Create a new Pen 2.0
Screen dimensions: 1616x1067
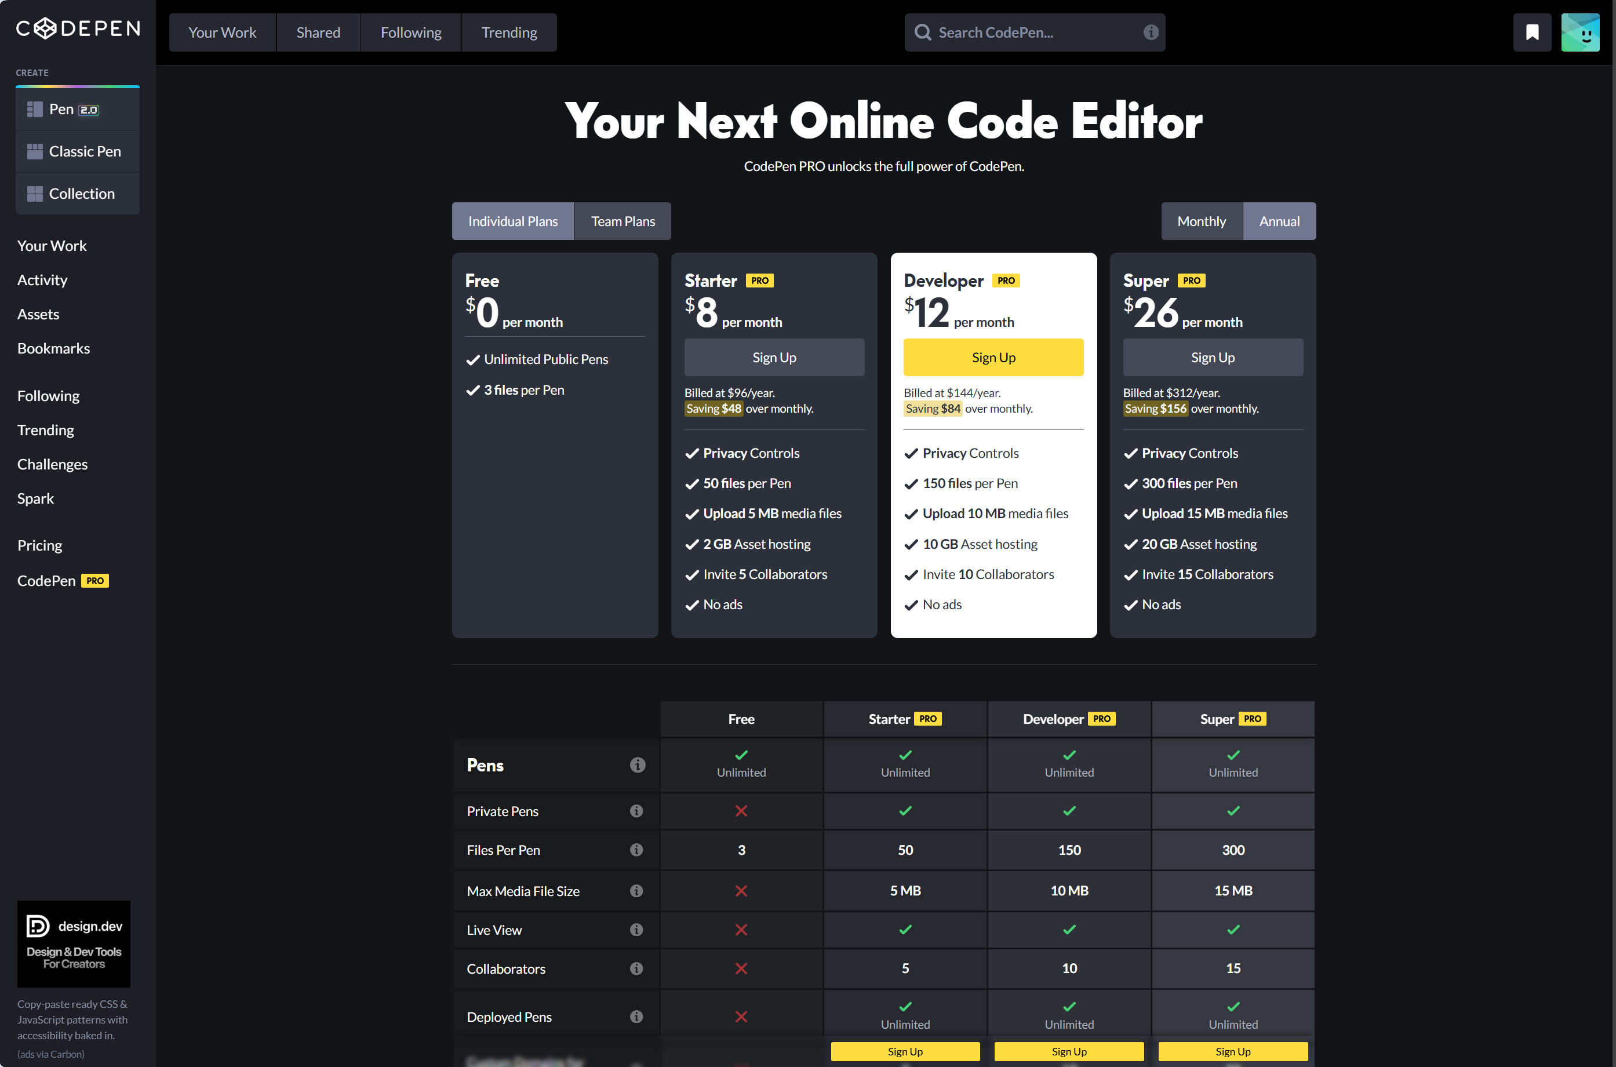[78, 109]
